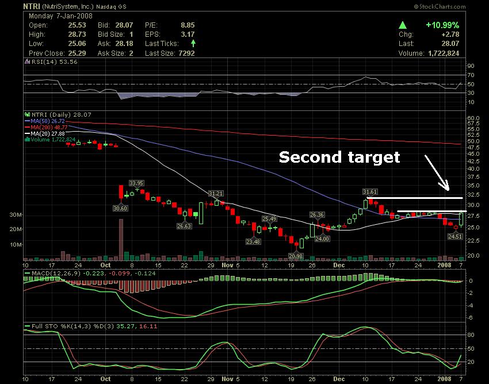Viewport: 489px width, 384px height.
Task: Click the +10.99% percent change
Action: 442,25
